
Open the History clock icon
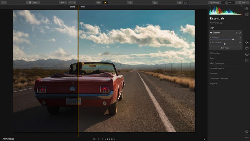[x=247, y=131]
